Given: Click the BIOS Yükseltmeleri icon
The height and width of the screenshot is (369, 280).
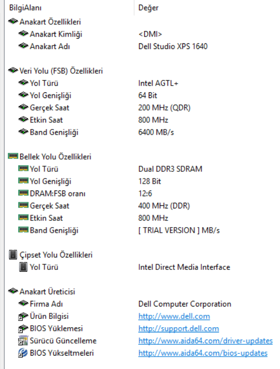Looking at the screenshot, I should (x=23, y=353).
